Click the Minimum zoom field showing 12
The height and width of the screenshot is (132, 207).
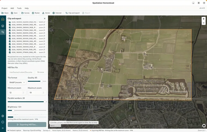click(x=17, y=93)
